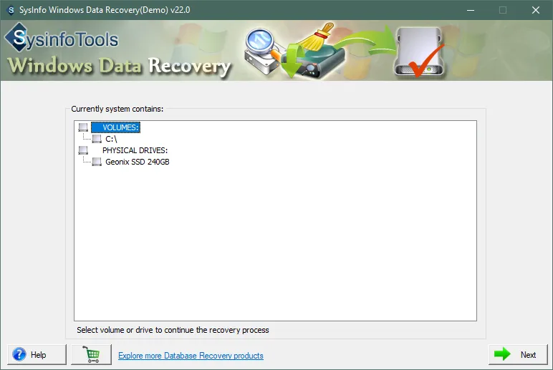
Task: Open Explore more Database Recovery products link
Action: (x=191, y=356)
